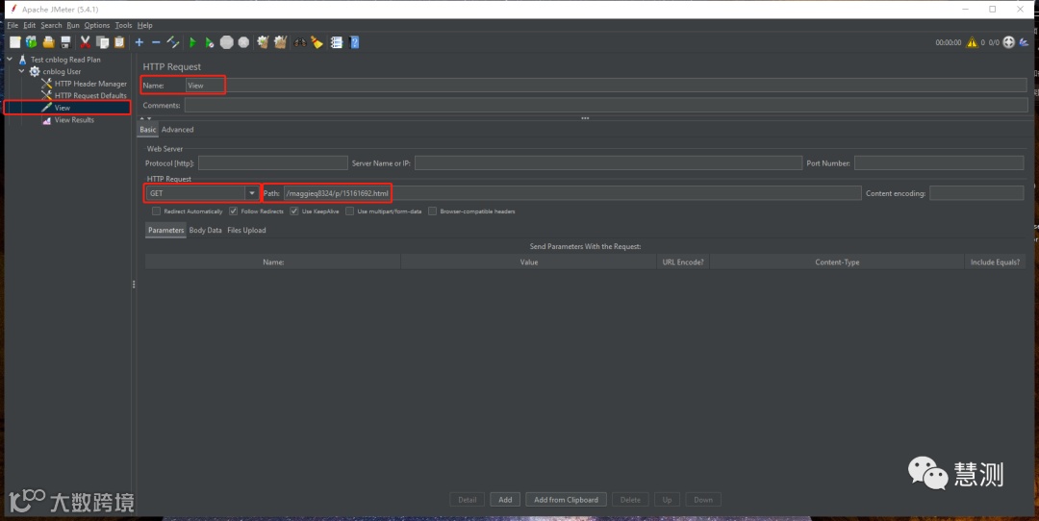Collapse all nodes with minus icon
This screenshot has height=521, width=1039.
tap(156, 42)
